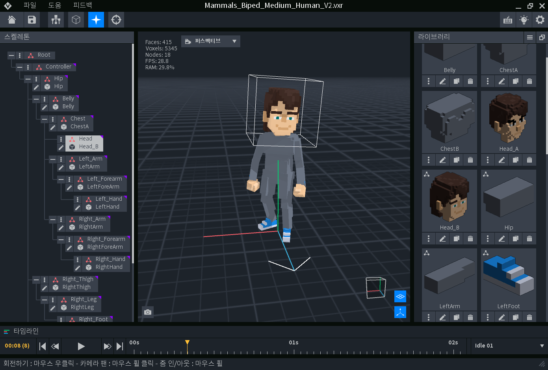The width and height of the screenshot is (548, 370).
Task: Edit the Head_B node model pencil
Action: (x=61, y=147)
